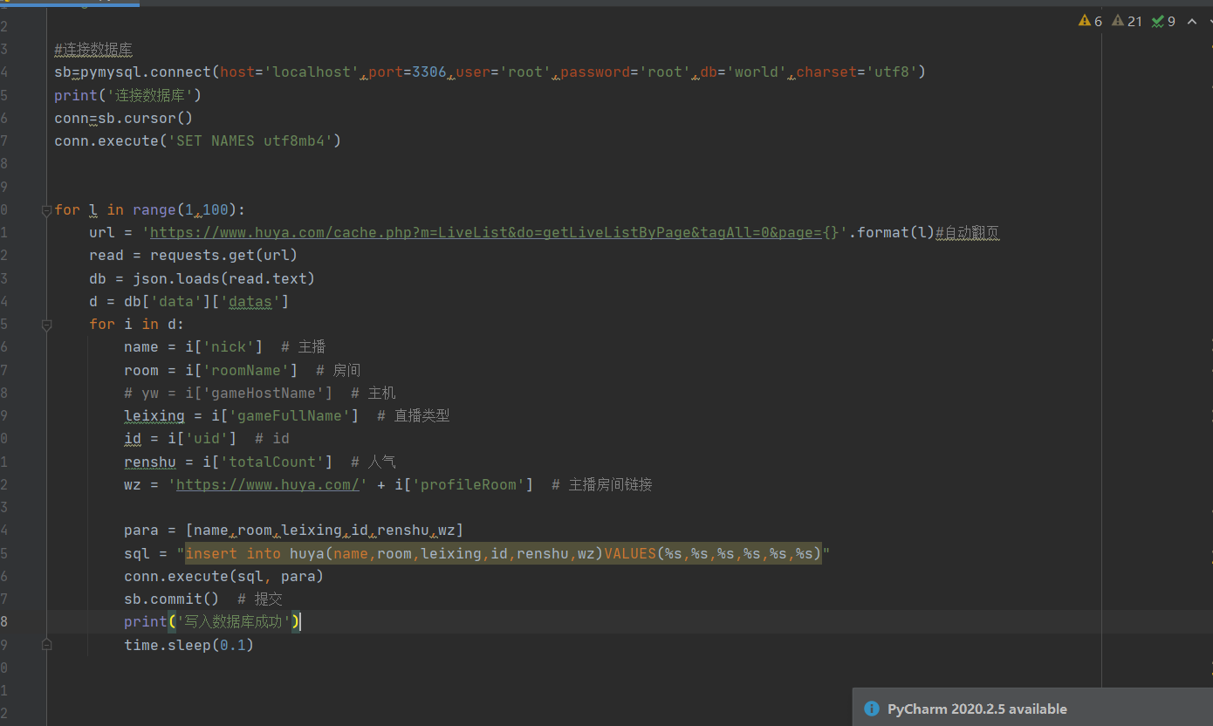Click the yellow warnings icon showing 6

pyautogui.click(x=1090, y=21)
